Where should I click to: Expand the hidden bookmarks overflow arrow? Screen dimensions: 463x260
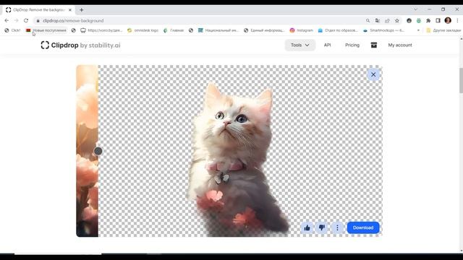418,30
